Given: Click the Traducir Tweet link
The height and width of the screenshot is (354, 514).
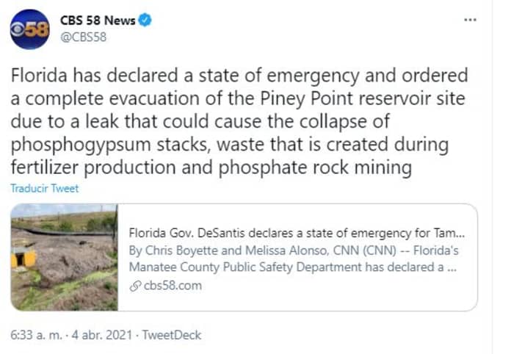Looking at the screenshot, I should (x=44, y=189).
